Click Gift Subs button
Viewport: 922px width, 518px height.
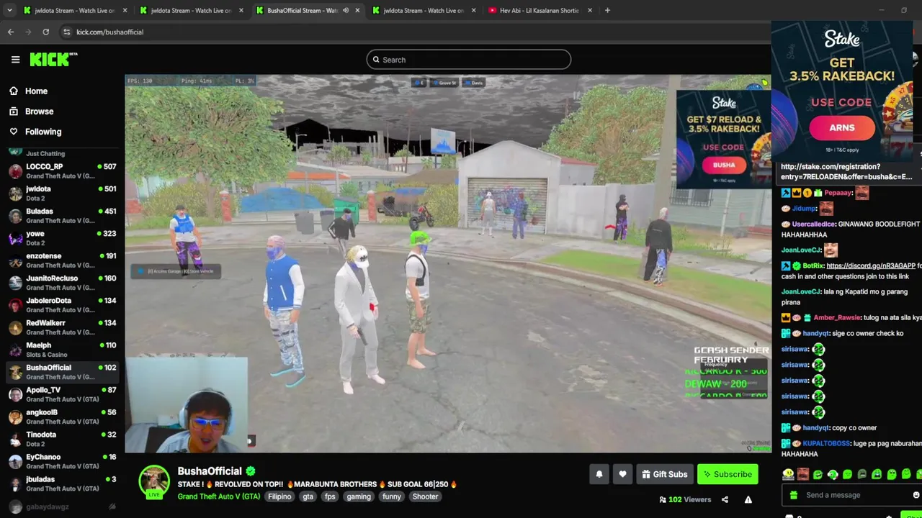point(664,474)
